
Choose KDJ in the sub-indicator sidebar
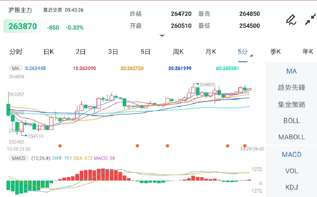click(291, 187)
